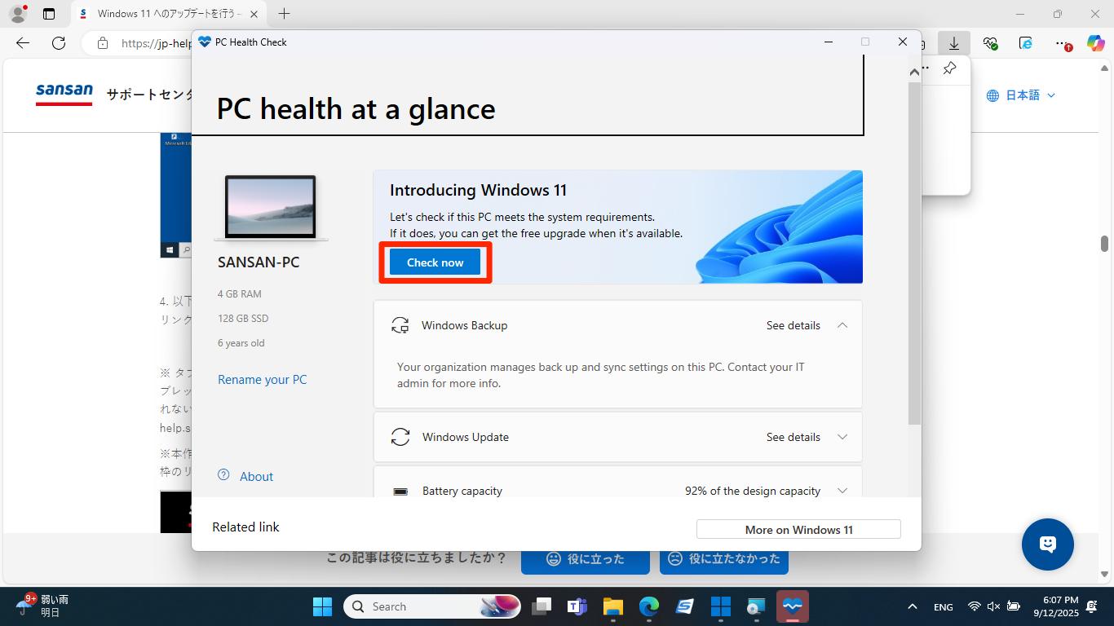Viewport: 1114px width, 626px height.
Task: Open the Rename your PC link
Action: [263, 380]
